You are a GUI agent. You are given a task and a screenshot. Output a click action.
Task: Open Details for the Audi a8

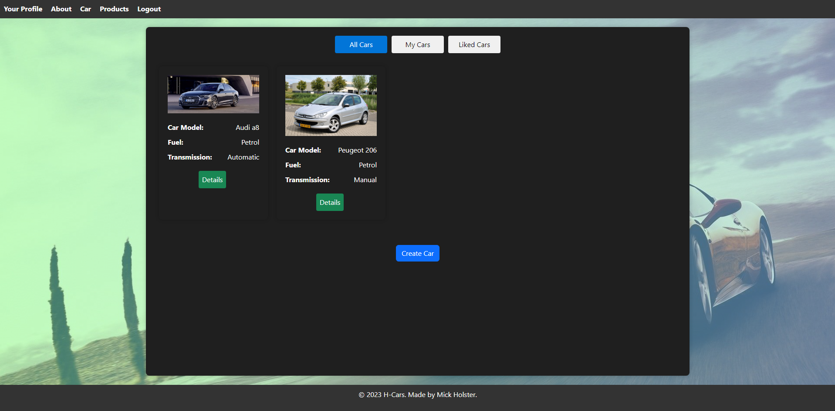212,180
